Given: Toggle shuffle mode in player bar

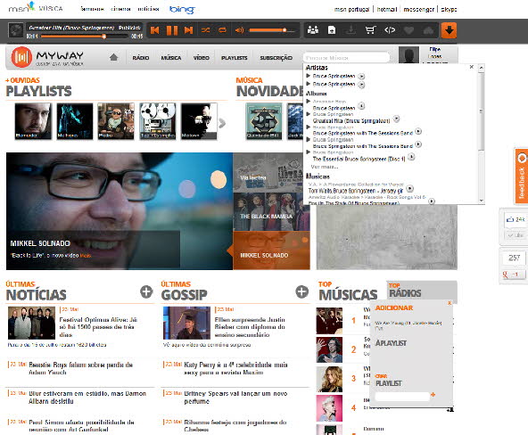Looking at the screenshot, I should (x=205, y=30).
